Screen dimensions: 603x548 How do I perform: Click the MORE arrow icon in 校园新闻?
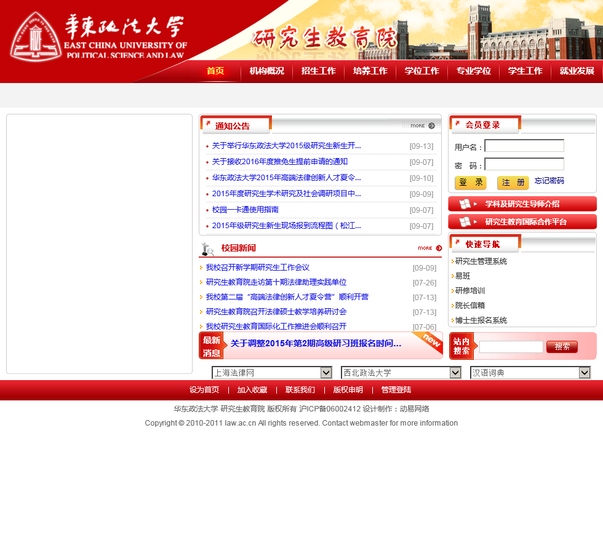click(x=439, y=248)
